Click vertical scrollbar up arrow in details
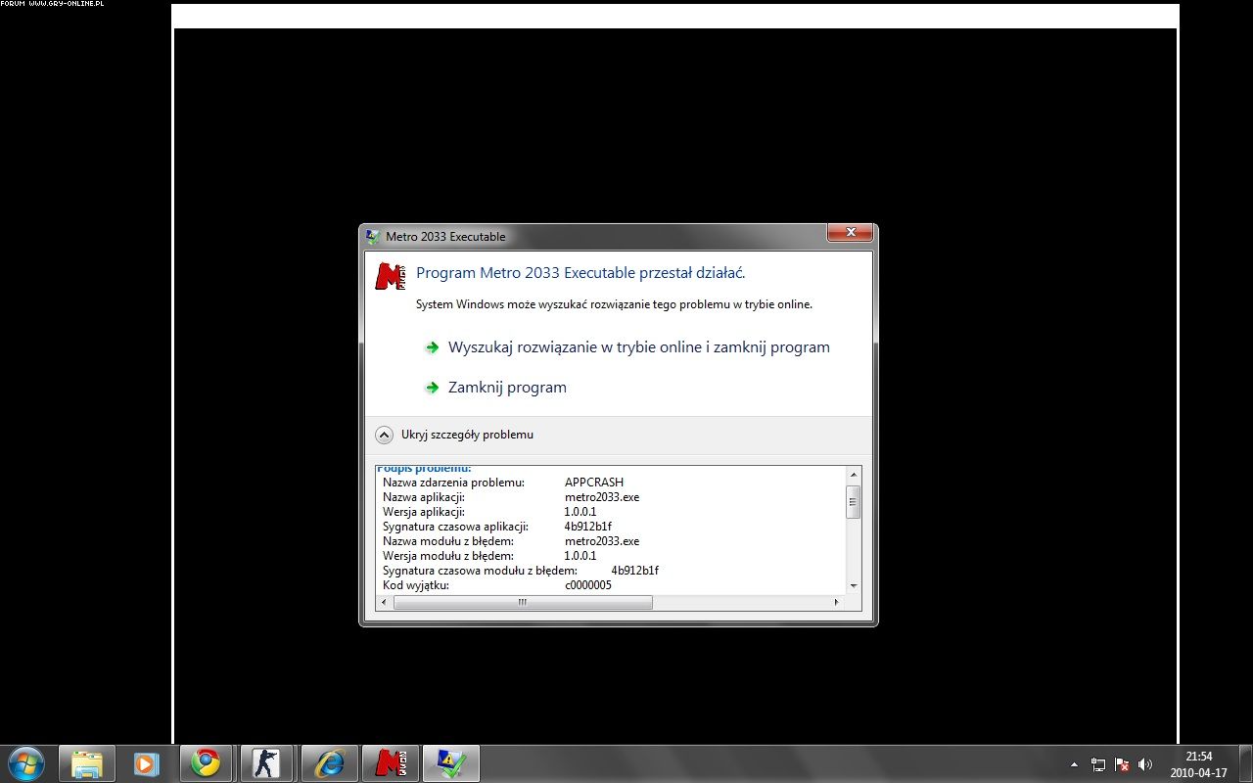Screen dimensions: 1253x783 [854, 475]
